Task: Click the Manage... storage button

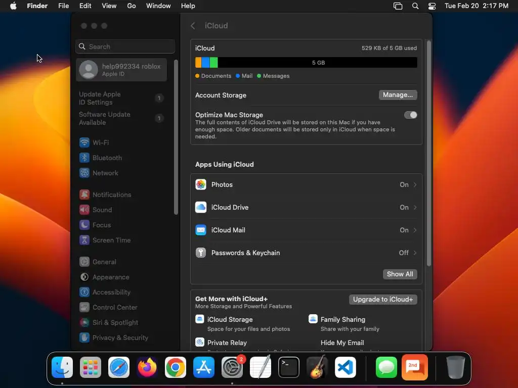Action: [398, 95]
